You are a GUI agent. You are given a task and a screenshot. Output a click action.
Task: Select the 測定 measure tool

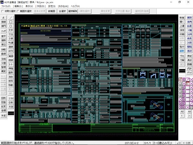pyautogui.click(x=189, y=56)
